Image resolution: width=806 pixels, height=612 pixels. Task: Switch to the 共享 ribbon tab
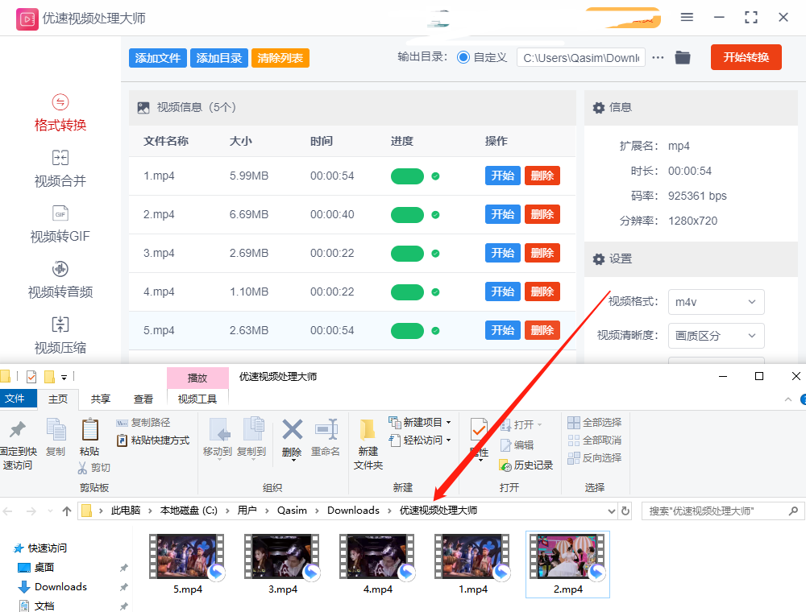(101, 399)
